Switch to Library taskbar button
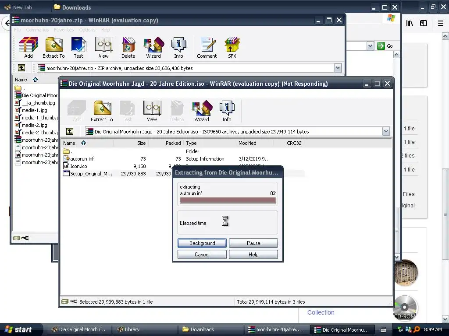Screen dimensions: 449x336 (145, 329)
